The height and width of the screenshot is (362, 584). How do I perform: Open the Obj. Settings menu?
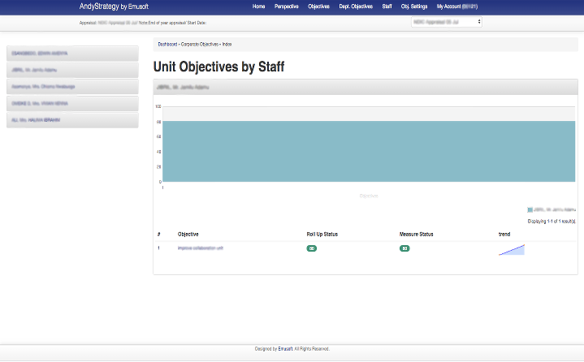414,6
